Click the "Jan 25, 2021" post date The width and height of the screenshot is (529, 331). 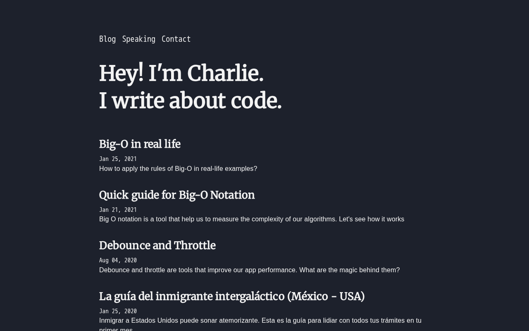[x=118, y=159]
